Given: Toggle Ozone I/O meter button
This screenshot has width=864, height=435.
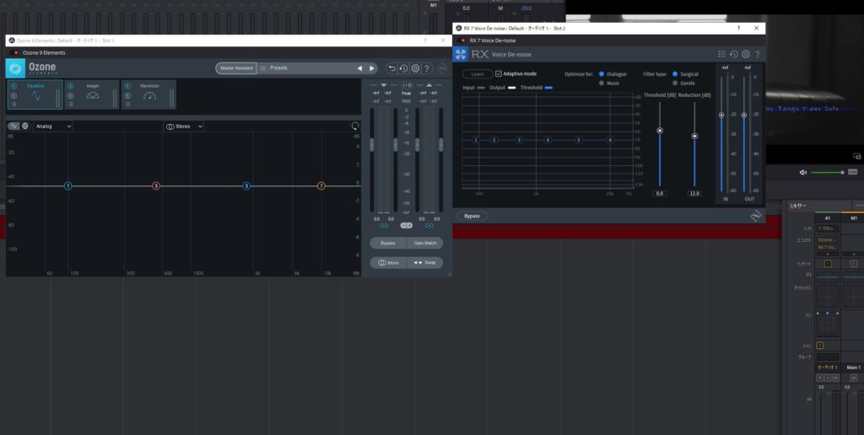Looking at the screenshot, I should (407, 85).
